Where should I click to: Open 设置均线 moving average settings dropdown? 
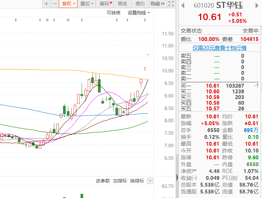pyautogui.click(x=139, y=13)
